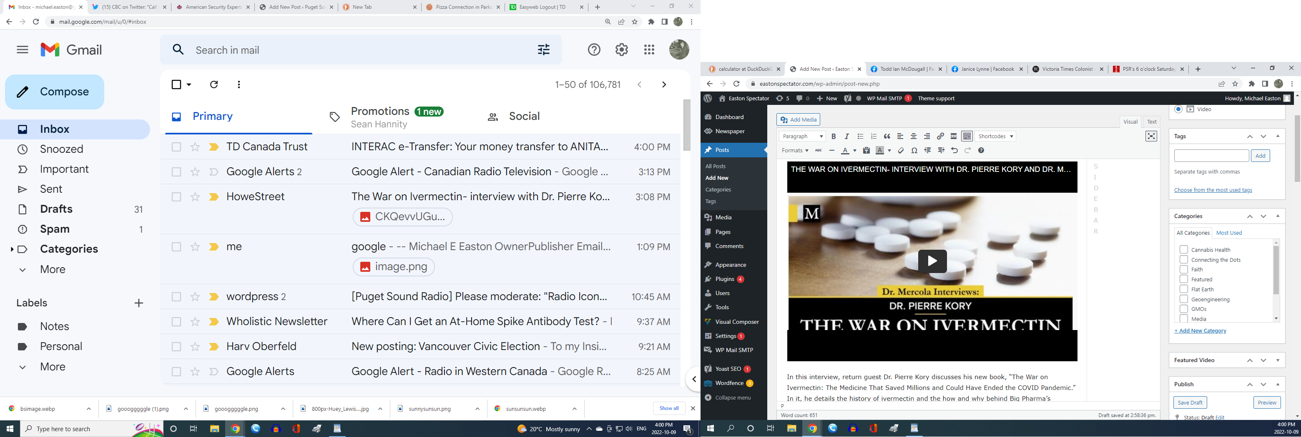Select the TD Canada Trust email checkbox

click(x=176, y=147)
